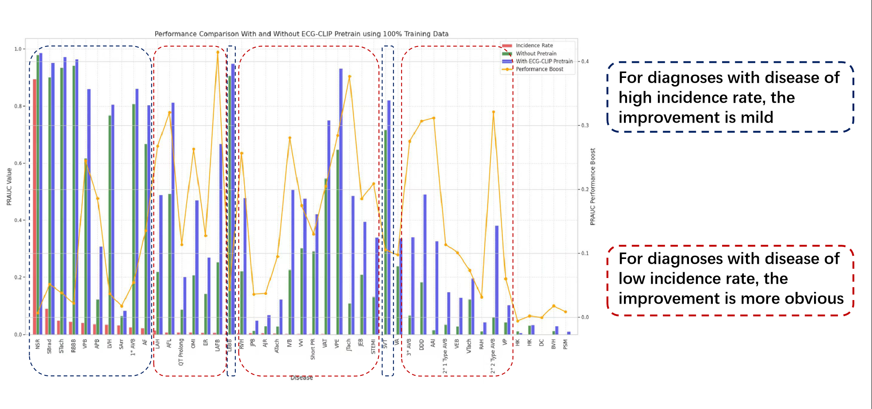Screen dimensions: 872x409
Task: Click the green Without Pretrain legend swatch
Action: [507, 54]
